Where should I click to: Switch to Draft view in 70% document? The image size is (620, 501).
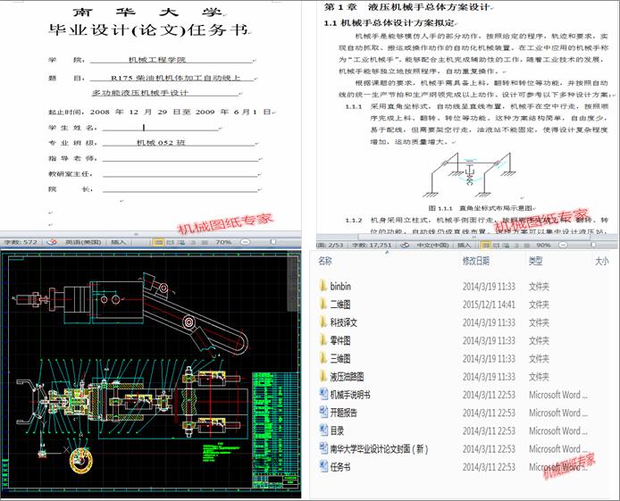click(x=203, y=242)
